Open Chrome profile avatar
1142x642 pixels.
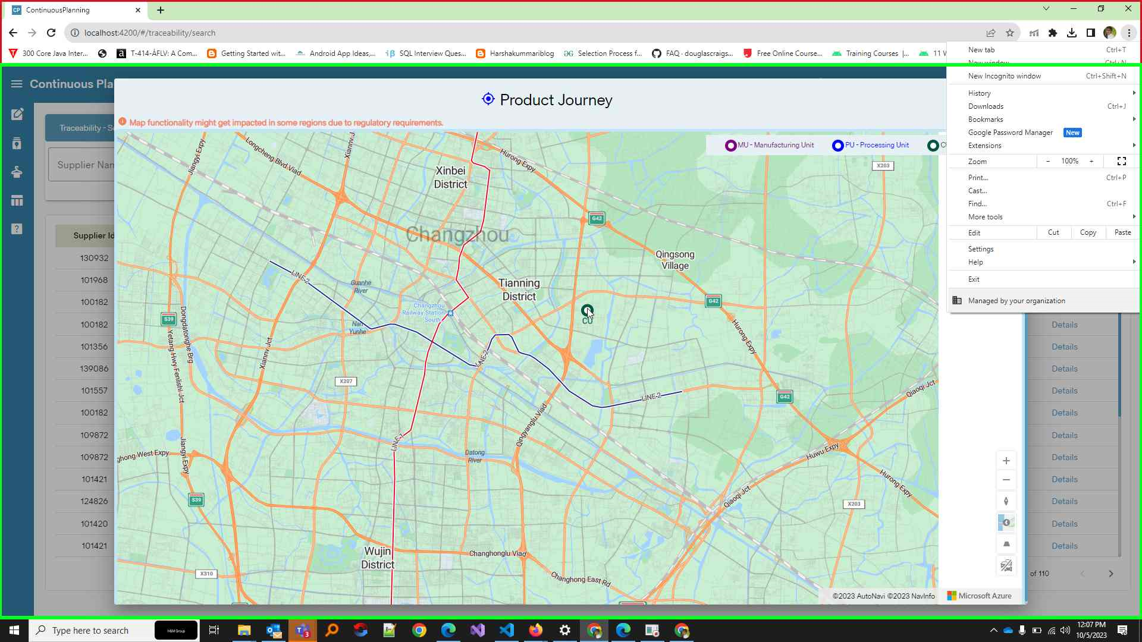pos(1110,33)
